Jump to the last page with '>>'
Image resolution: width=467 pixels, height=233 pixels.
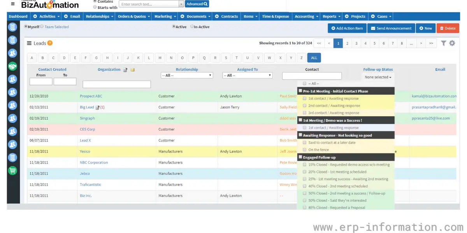pyautogui.click(x=431, y=43)
